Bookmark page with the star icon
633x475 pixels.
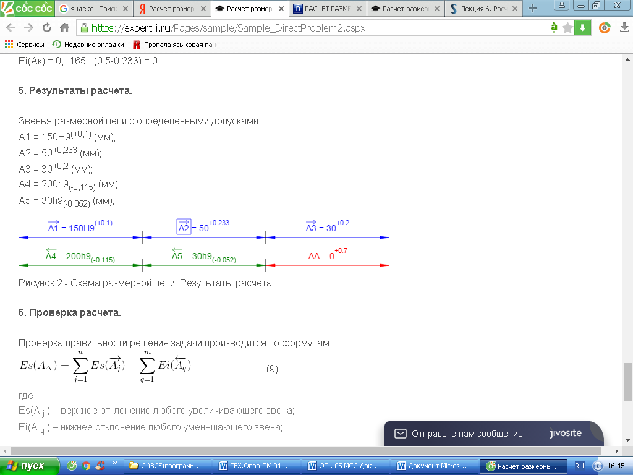click(x=567, y=28)
